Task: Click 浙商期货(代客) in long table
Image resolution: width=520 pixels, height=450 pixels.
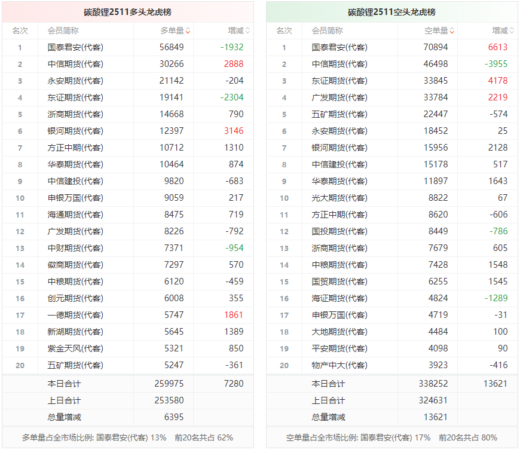Action: pos(75,114)
